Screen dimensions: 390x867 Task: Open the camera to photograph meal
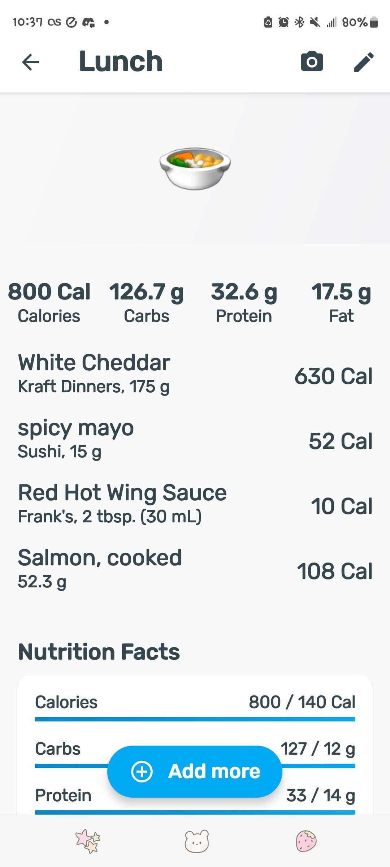pyautogui.click(x=312, y=61)
